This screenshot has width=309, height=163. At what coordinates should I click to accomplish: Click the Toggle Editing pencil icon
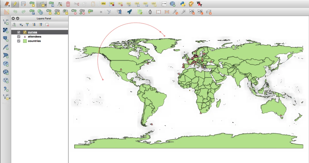(x=15, y=4)
